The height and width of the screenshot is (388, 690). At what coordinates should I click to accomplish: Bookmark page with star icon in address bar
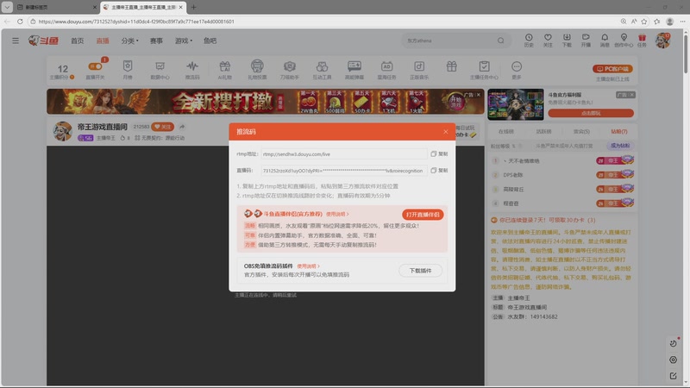(644, 21)
